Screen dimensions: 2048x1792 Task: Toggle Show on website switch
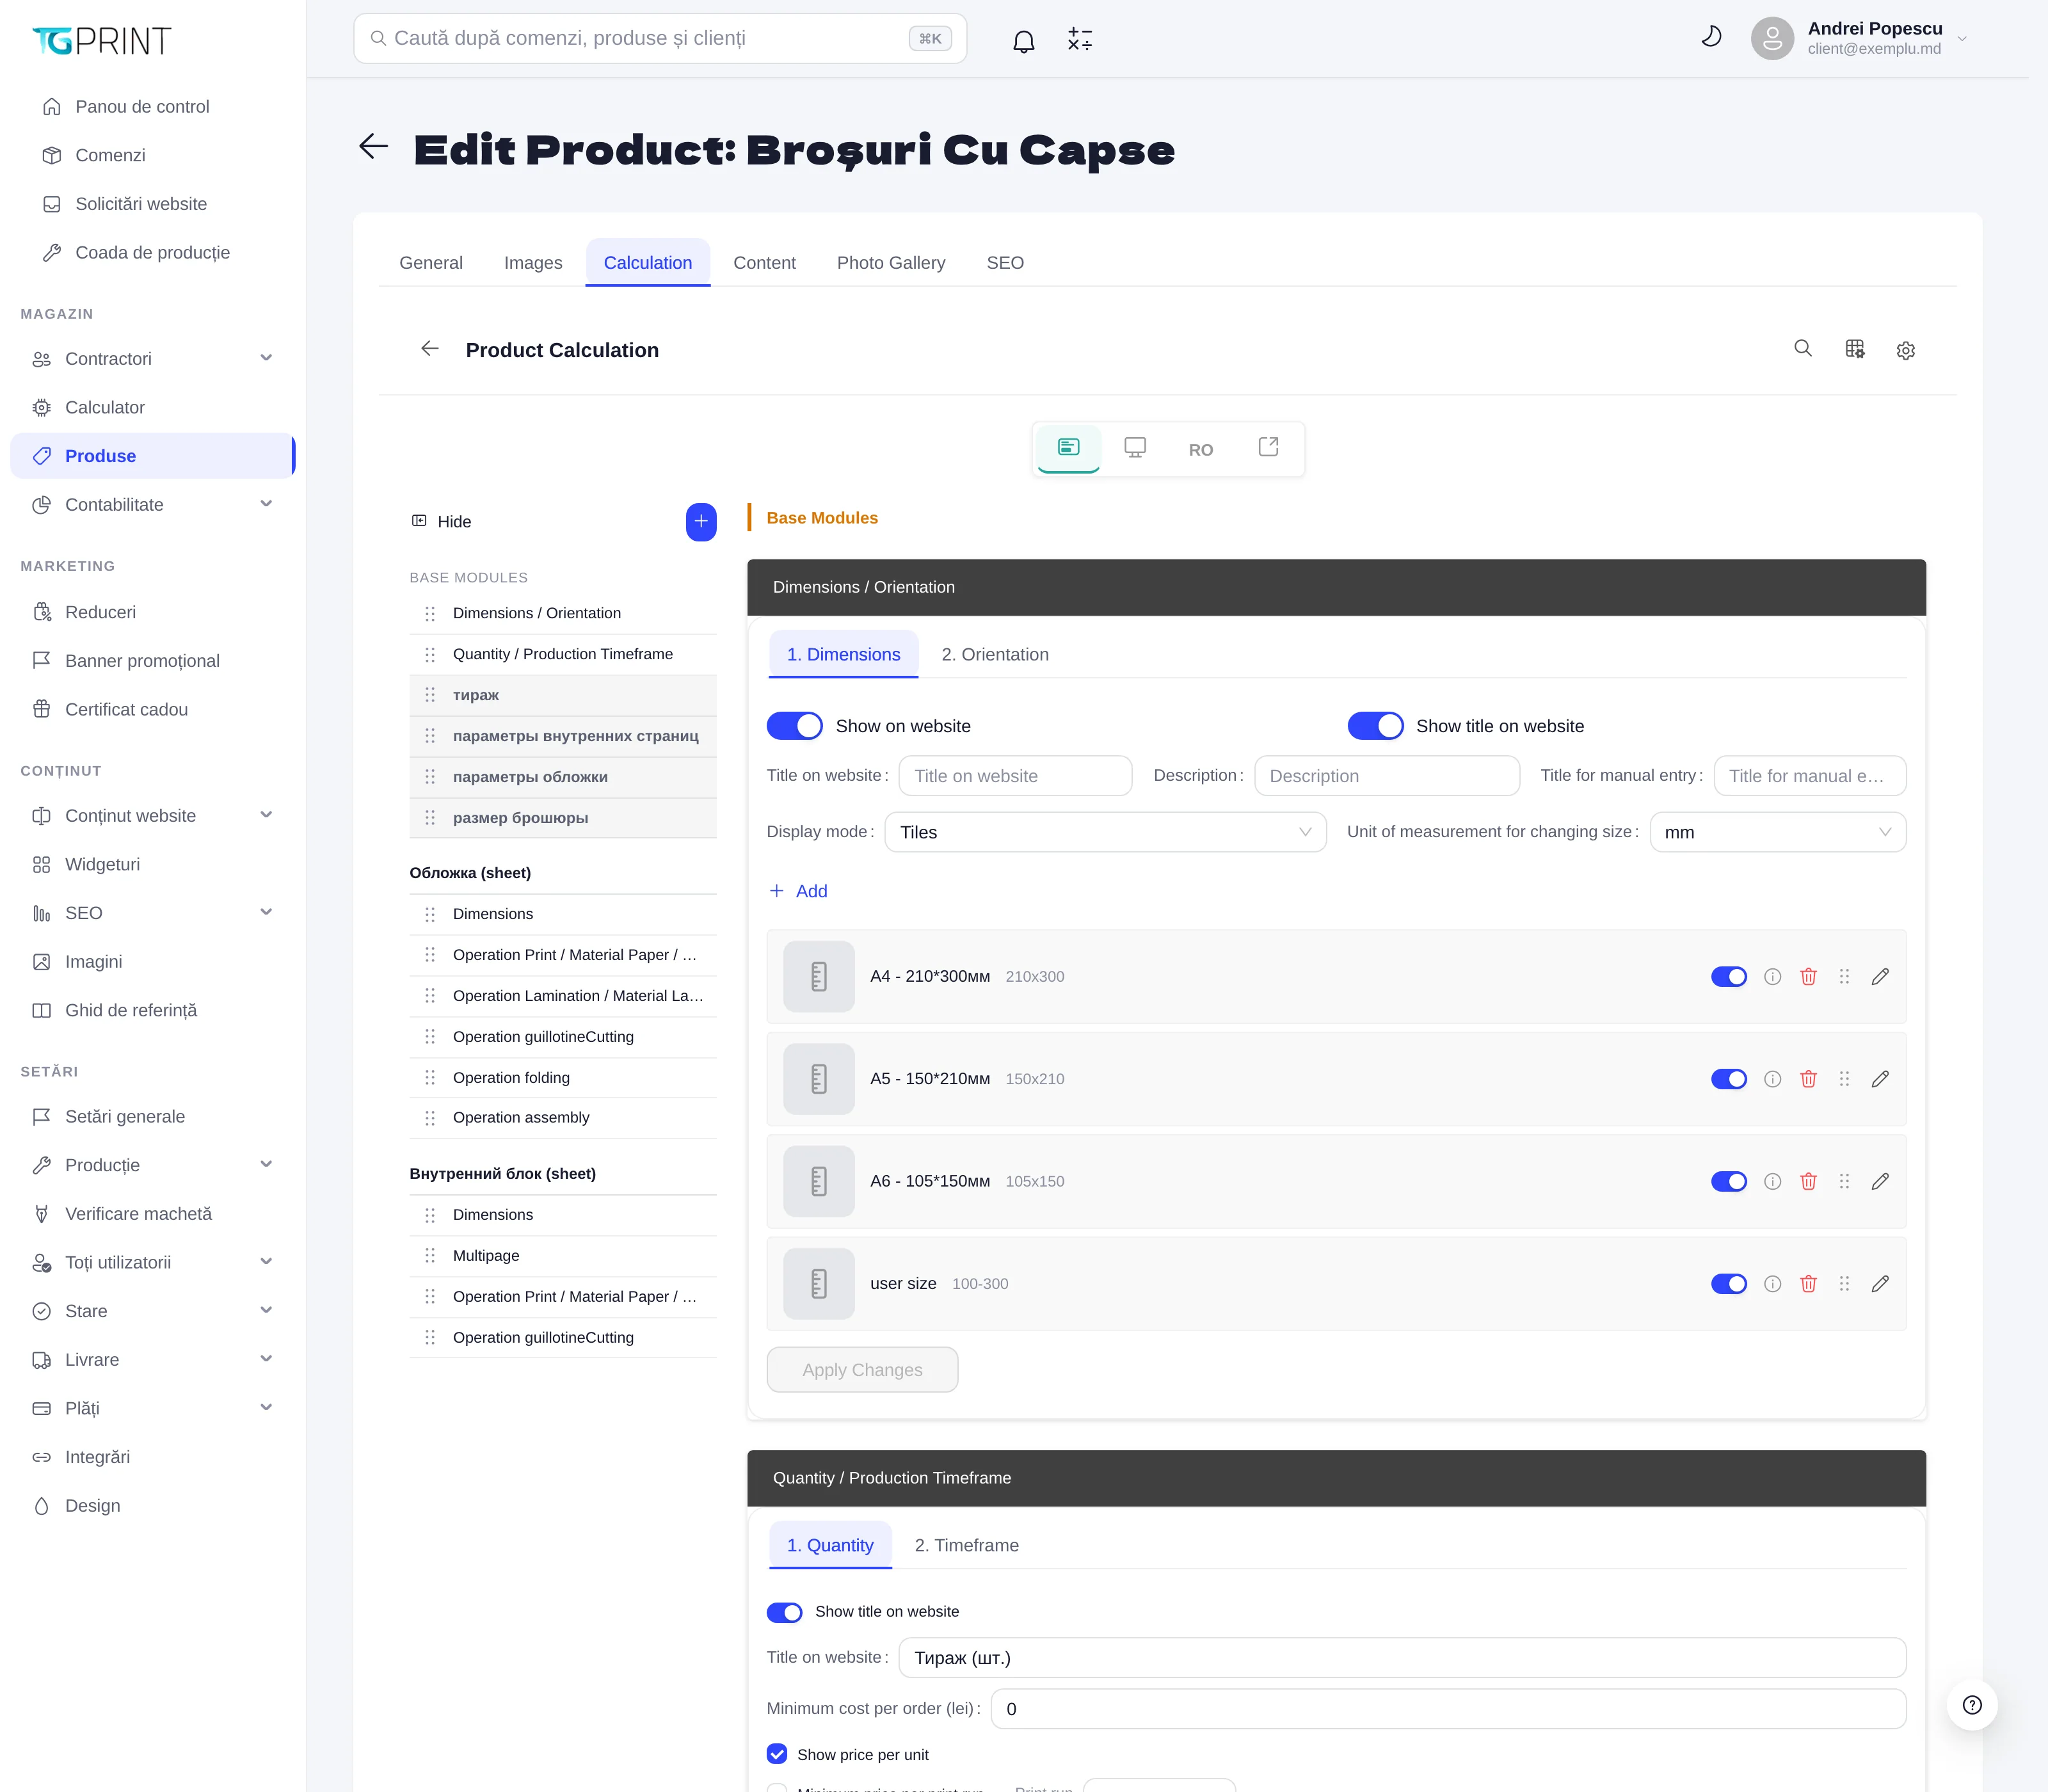coord(795,726)
